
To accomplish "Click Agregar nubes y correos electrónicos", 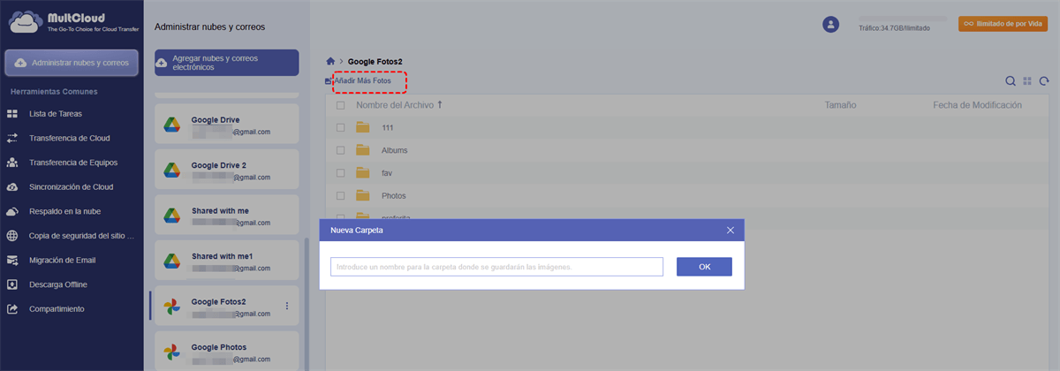I will [226, 63].
